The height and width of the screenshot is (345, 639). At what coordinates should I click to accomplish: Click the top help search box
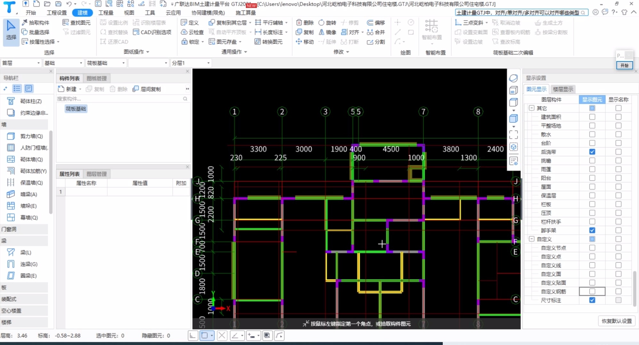(521, 12)
